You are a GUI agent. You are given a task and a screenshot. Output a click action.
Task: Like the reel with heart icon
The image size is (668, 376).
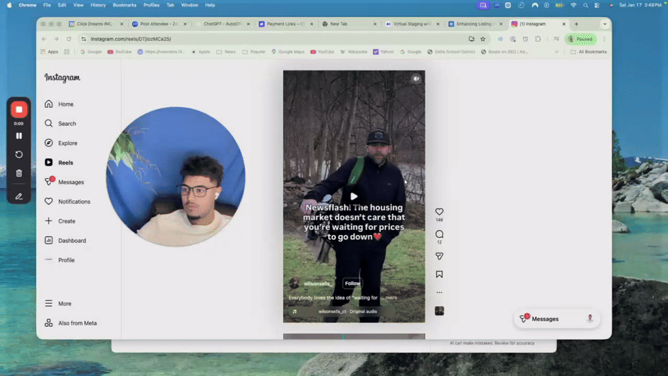(x=439, y=212)
